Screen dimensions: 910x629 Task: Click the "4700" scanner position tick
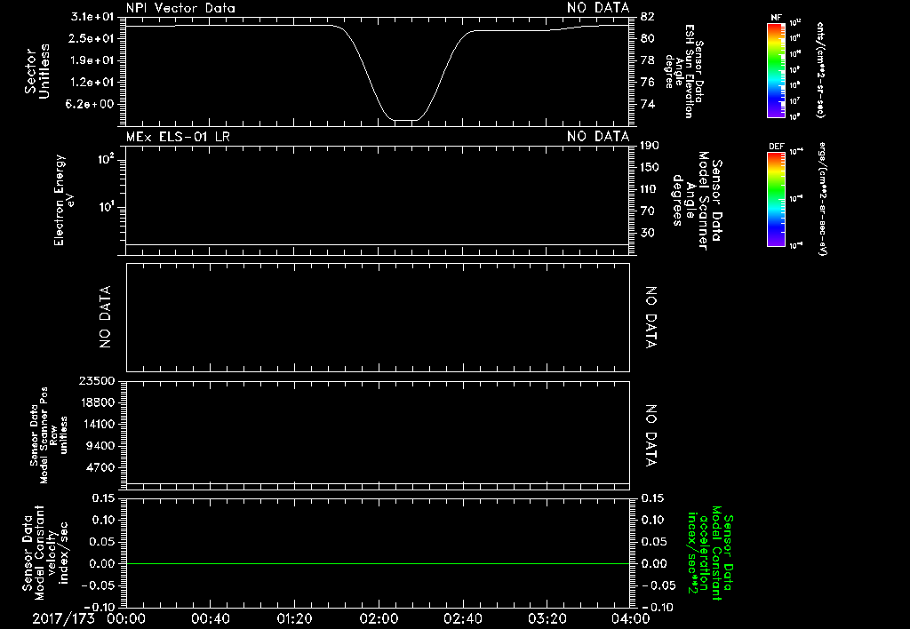click(101, 467)
